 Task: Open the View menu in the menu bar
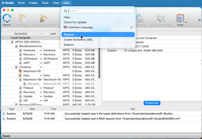click(56, 3)
